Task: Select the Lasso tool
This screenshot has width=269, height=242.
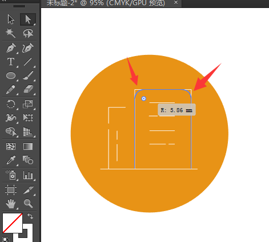Action: pos(28,33)
